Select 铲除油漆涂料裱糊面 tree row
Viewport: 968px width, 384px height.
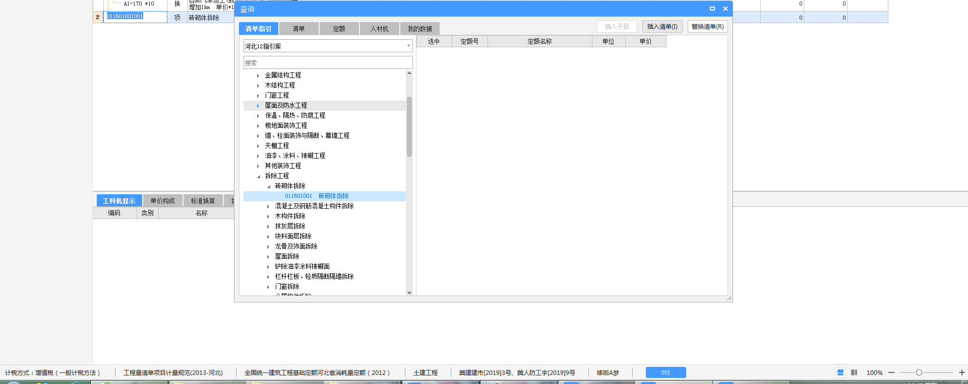pos(324,267)
